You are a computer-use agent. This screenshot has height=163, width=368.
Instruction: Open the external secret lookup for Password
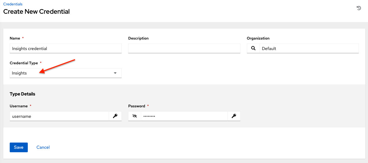234,116
